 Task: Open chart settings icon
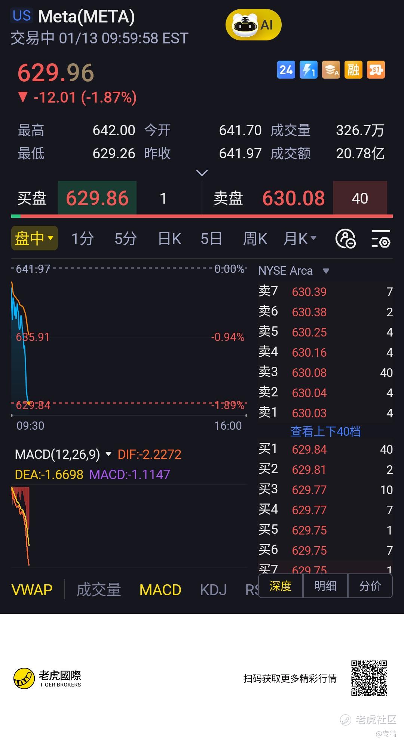pos(381,238)
